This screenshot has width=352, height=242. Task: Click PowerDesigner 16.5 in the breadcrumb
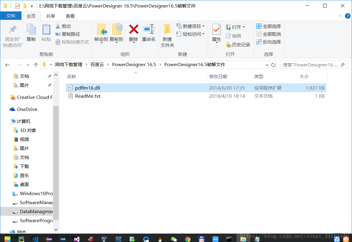pyautogui.click(x=134, y=65)
